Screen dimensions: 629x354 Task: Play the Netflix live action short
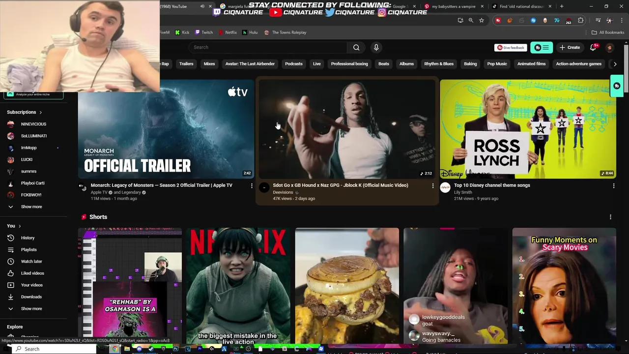pos(238,286)
